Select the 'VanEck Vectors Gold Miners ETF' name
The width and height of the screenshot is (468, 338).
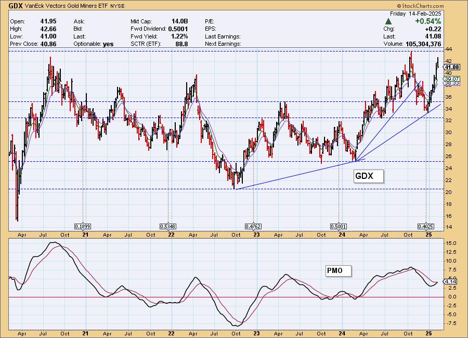[x=66, y=6]
